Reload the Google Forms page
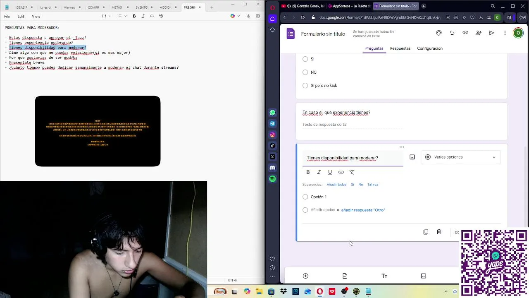The image size is (529, 298). click(303, 17)
